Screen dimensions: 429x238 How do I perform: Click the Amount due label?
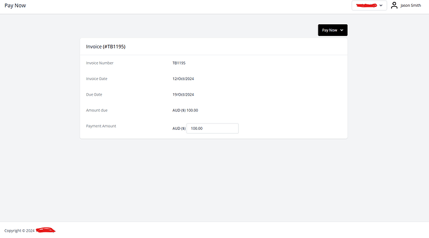pyautogui.click(x=96, y=110)
